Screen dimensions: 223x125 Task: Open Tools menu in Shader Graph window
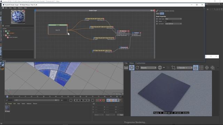coord(15,8)
